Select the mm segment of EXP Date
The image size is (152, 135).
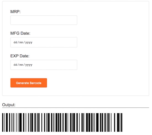pyautogui.click(x=21, y=65)
